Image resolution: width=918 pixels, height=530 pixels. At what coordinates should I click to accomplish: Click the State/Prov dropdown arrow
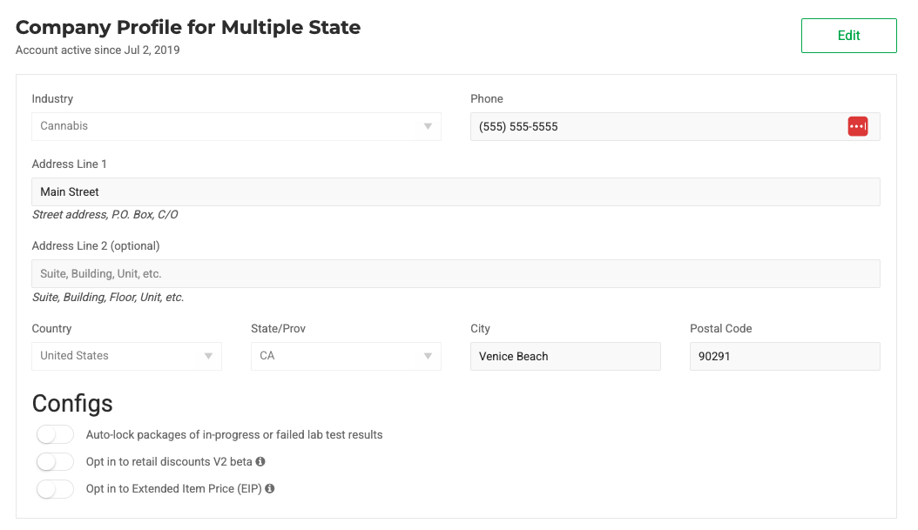(428, 356)
